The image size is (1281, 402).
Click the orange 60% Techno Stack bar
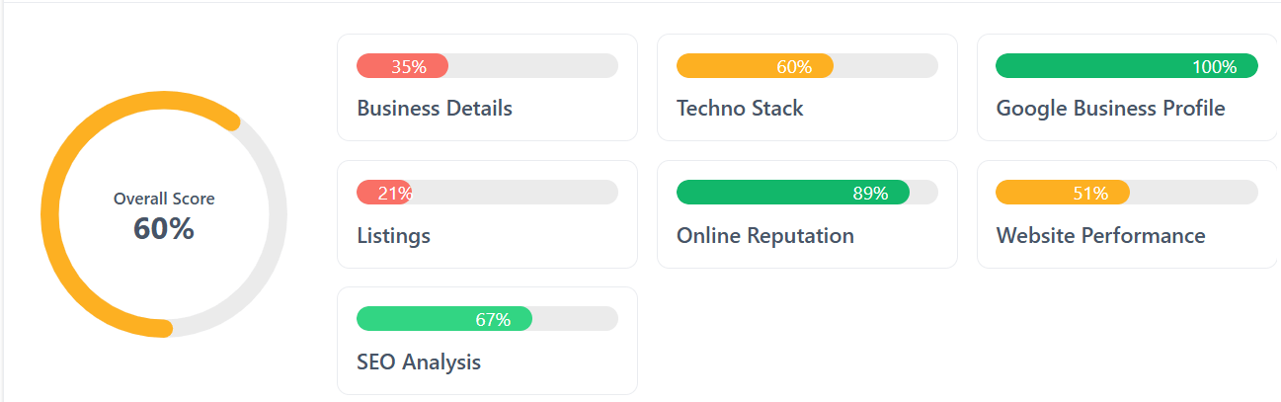pos(755,66)
